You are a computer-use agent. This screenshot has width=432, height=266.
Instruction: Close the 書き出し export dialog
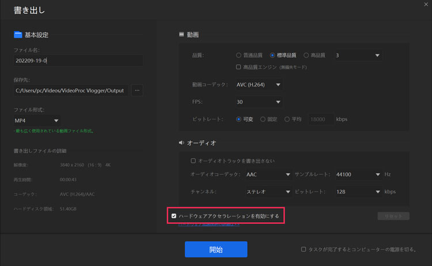pyautogui.click(x=425, y=5)
